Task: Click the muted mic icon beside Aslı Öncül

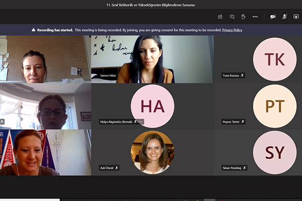Action: pyautogui.click(x=117, y=168)
